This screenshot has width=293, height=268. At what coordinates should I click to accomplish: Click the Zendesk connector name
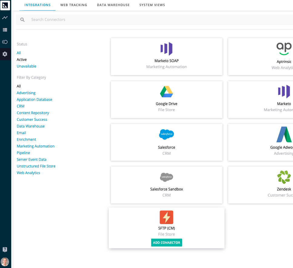pos(284,189)
